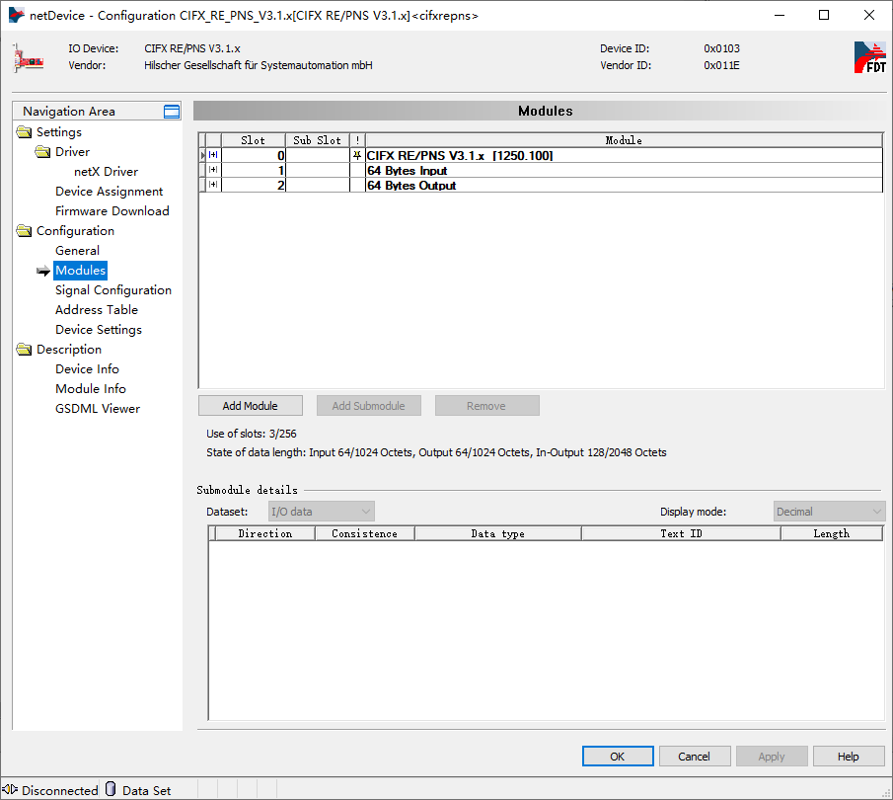This screenshot has width=893, height=800.
Task: Open GSDML Viewer page
Action: click(98, 409)
